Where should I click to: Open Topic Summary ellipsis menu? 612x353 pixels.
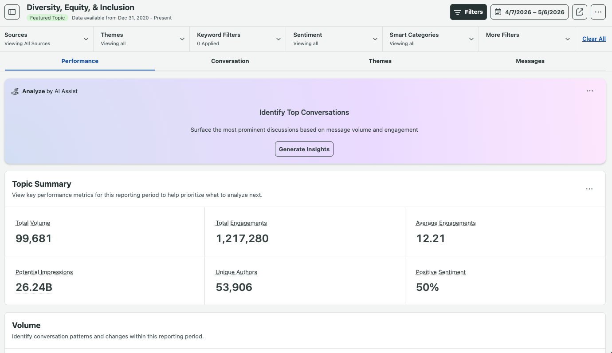coord(589,189)
